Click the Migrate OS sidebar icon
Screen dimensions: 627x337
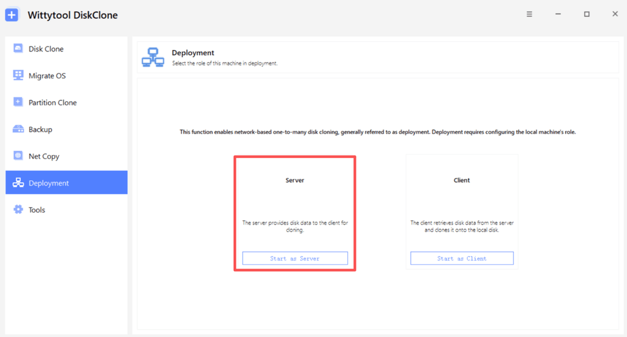click(18, 75)
